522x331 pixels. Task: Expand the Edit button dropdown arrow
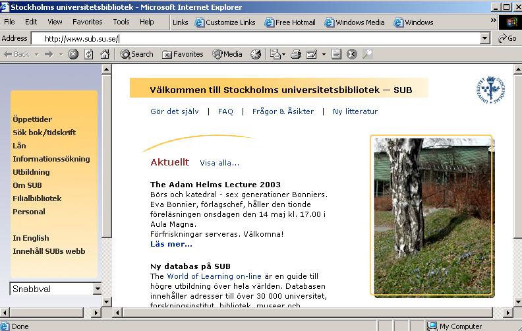pos(324,54)
